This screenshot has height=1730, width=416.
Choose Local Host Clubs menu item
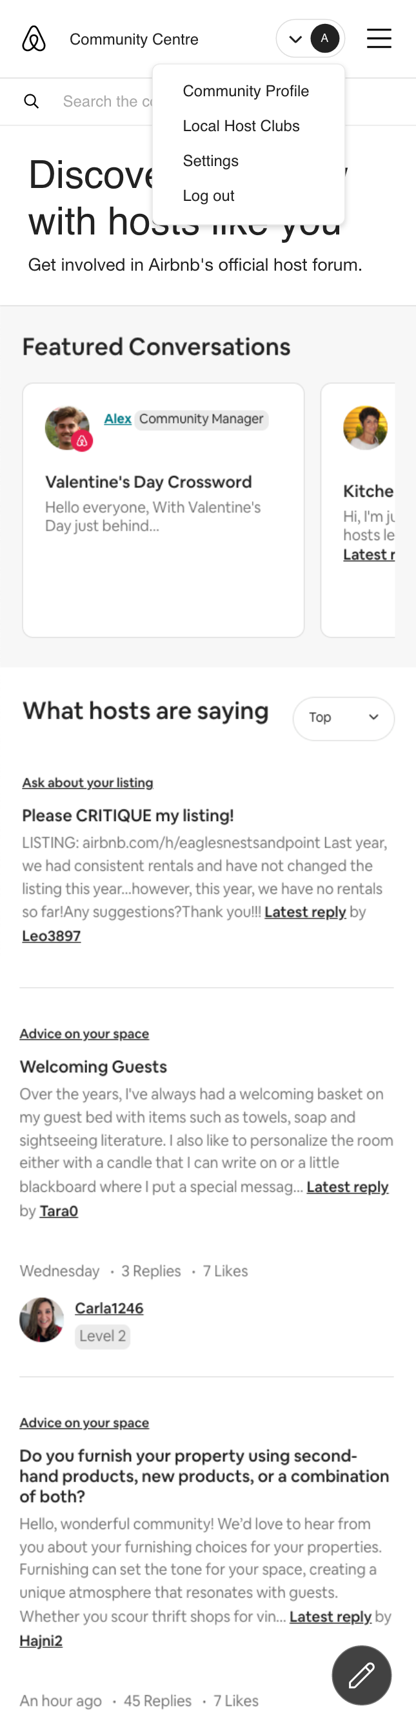pyautogui.click(x=241, y=125)
